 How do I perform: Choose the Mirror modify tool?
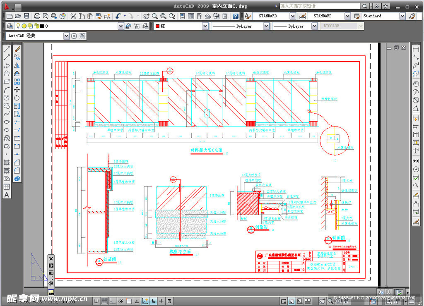tap(17, 65)
